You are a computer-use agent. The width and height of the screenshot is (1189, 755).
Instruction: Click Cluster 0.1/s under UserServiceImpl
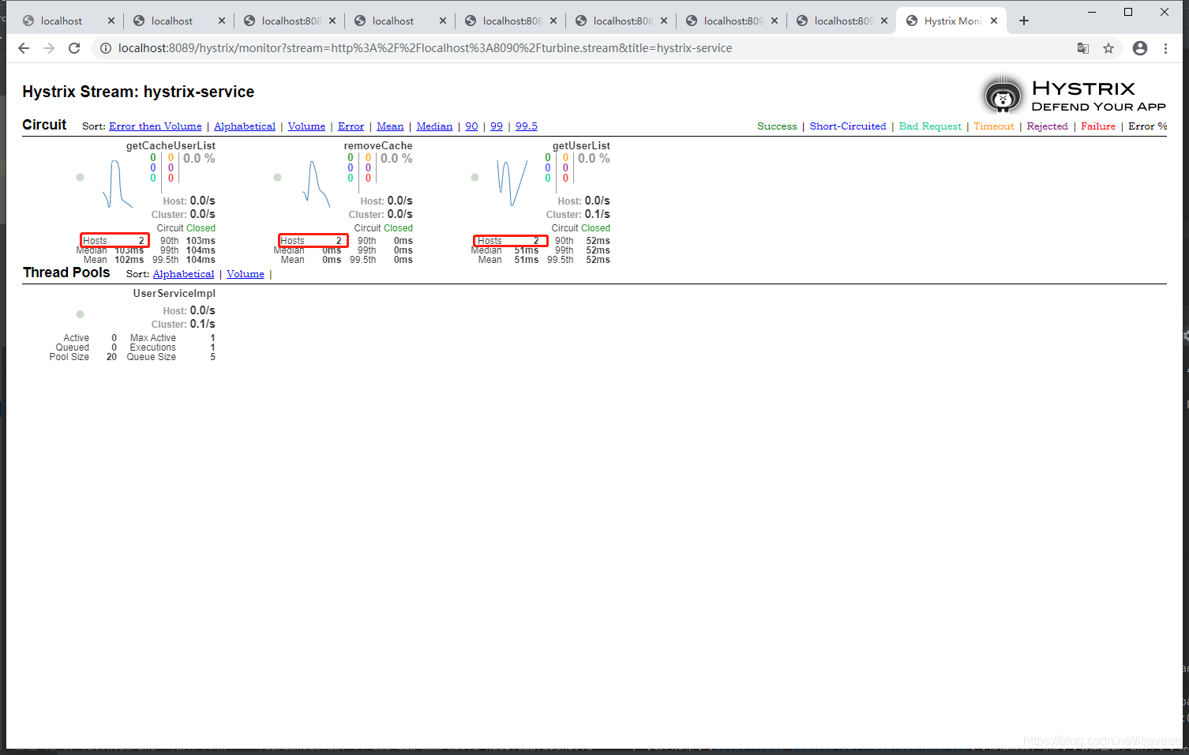(x=183, y=324)
